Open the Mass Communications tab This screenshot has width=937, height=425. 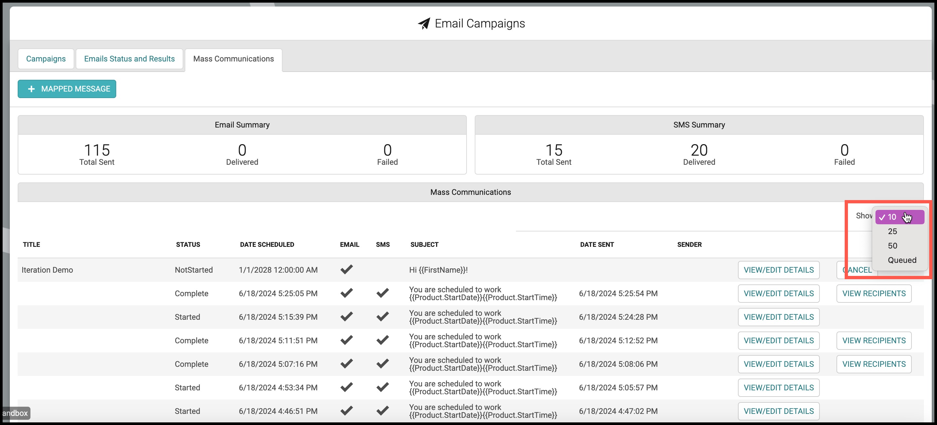click(x=233, y=59)
